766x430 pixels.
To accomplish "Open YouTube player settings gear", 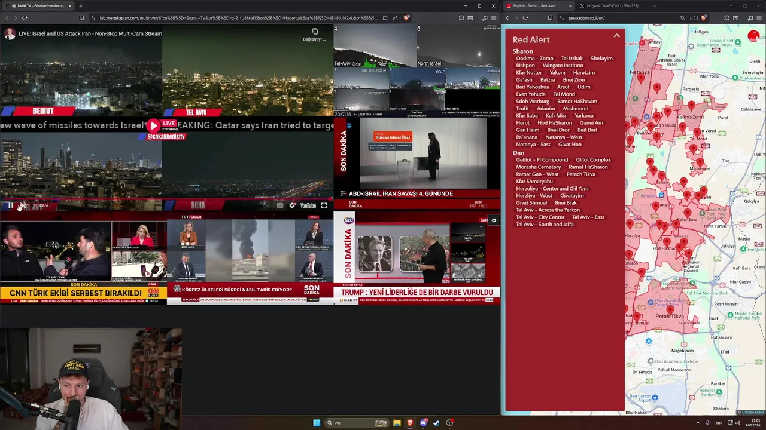I will pyautogui.click(x=292, y=205).
